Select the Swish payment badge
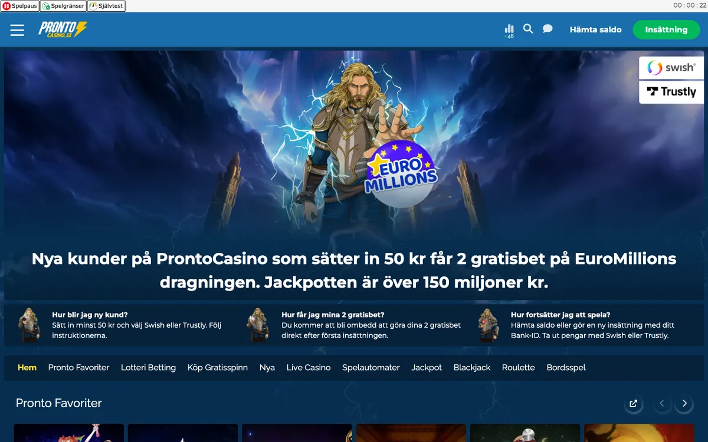This screenshot has width=708, height=442. (671, 68)
